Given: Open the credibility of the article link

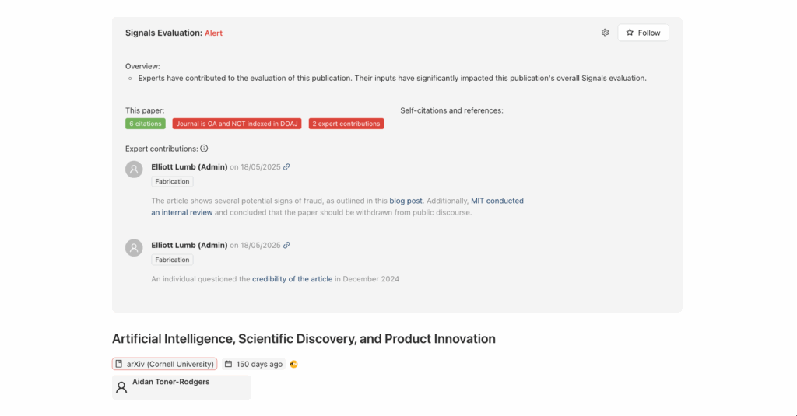Looking at the screenshot, I should coord(293,279).
